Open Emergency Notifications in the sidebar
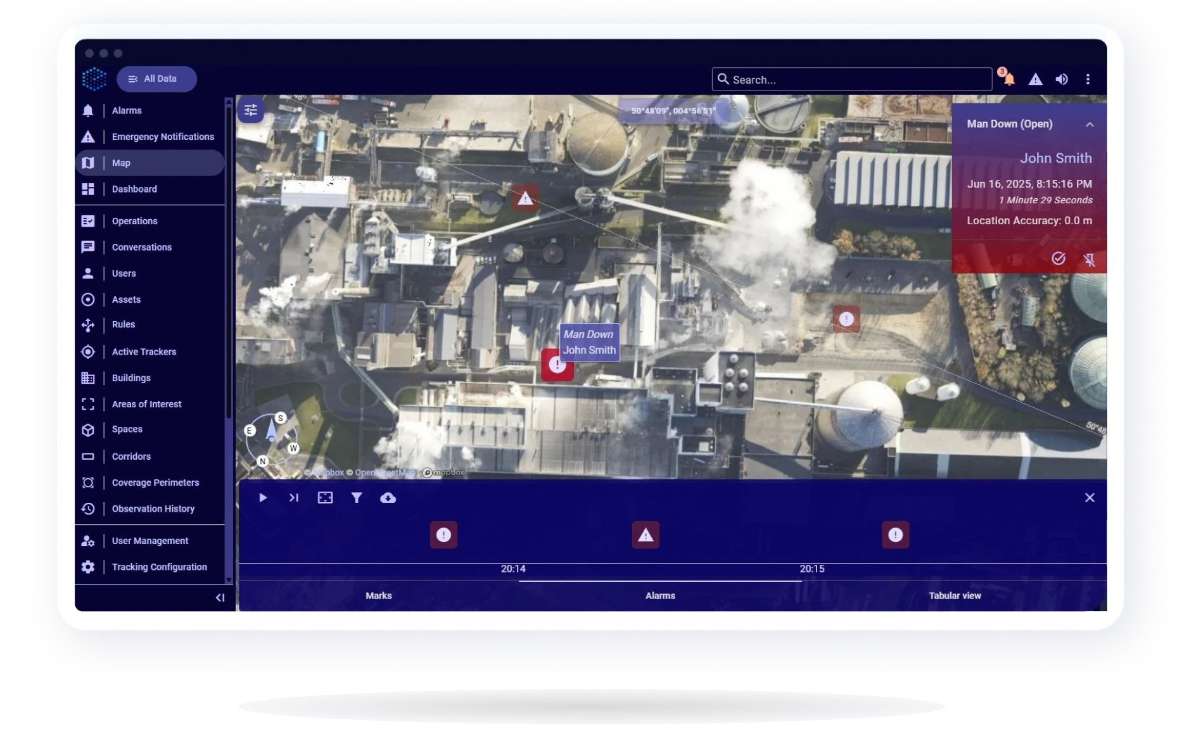 (x=163, y=137)
